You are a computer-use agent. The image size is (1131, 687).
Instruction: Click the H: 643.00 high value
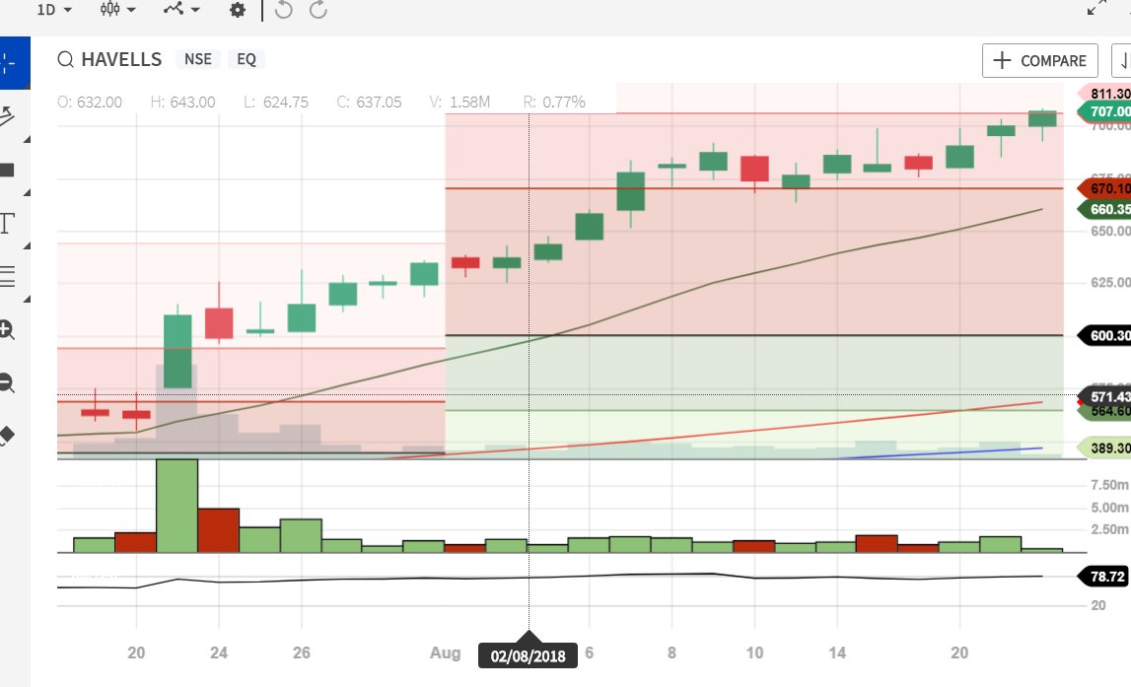(x=182, y=103)
